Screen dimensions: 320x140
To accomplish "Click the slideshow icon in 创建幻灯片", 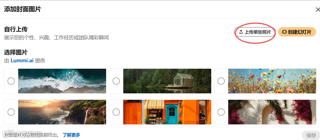I will coord(284,32).
